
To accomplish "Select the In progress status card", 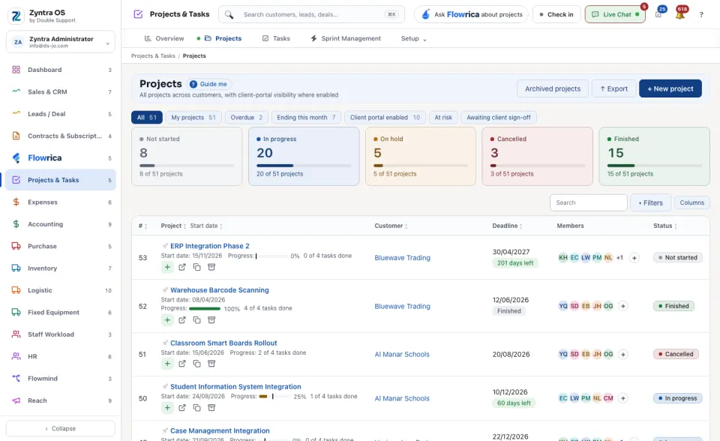I will pos(304,156).
